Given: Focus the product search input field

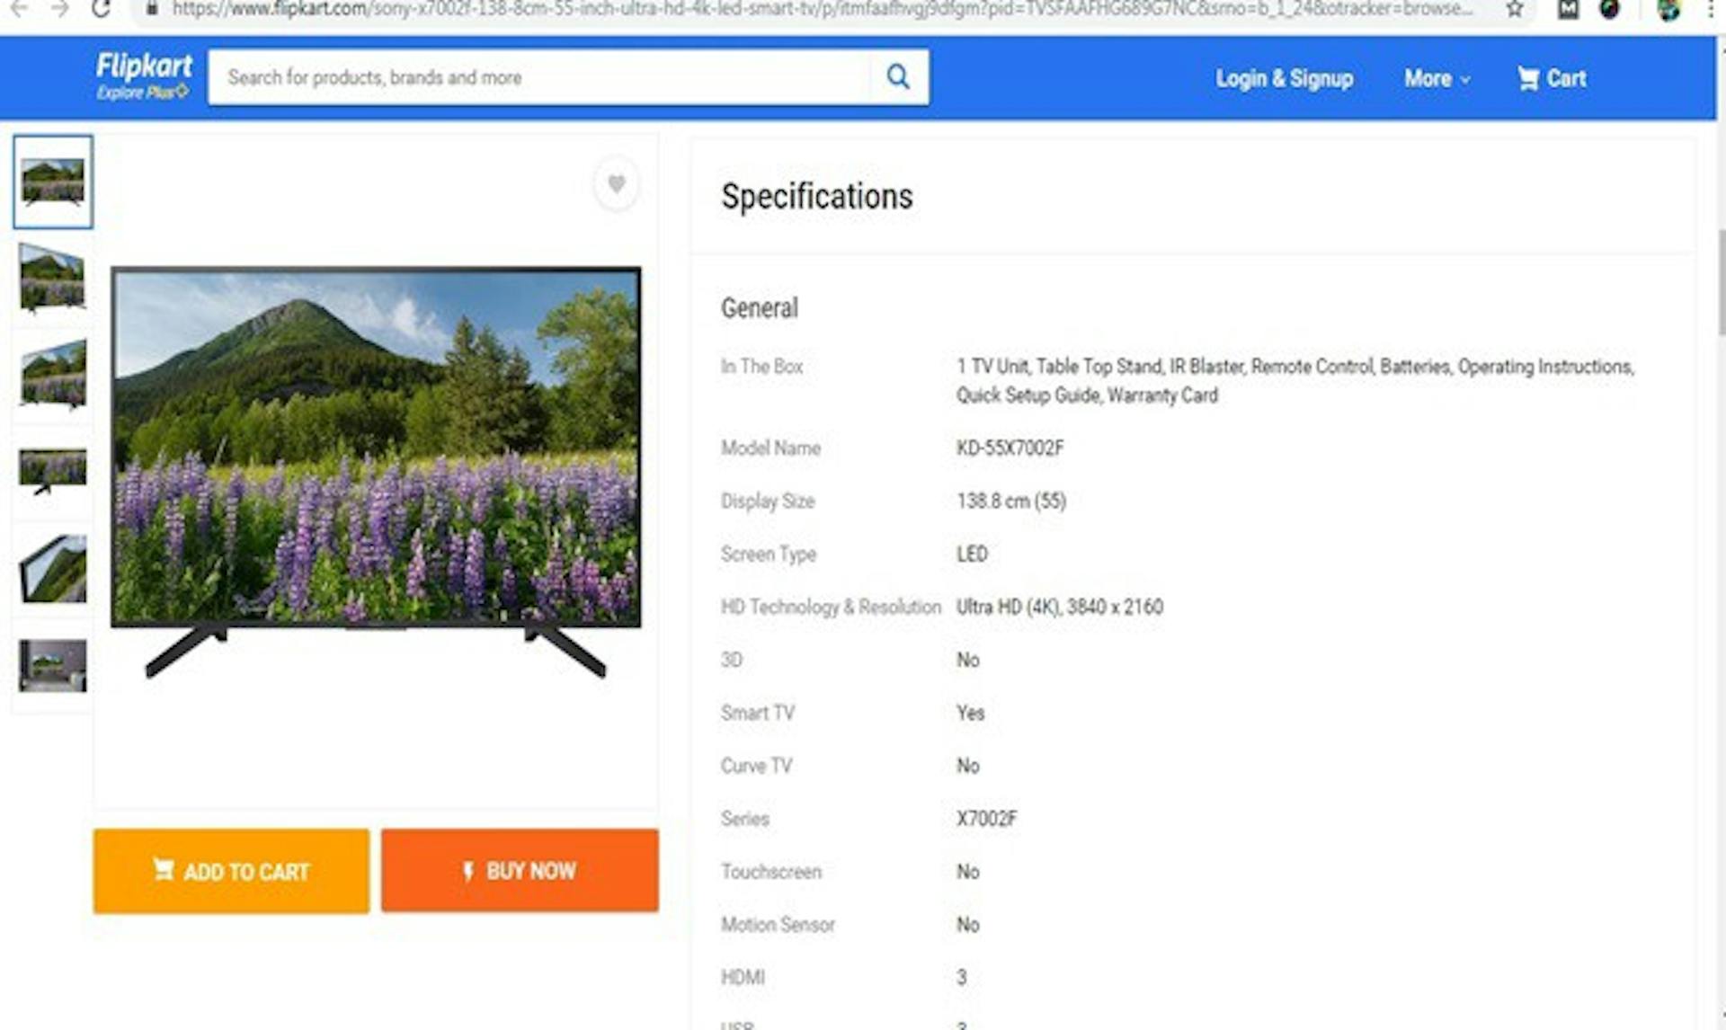Looking at the screenshot, I should point(539,77).
